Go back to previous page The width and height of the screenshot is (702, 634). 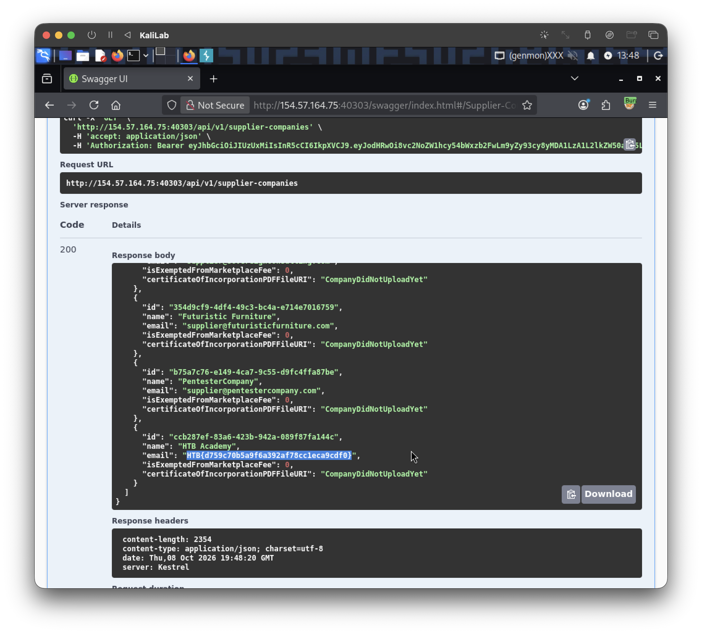coord(49,105)
